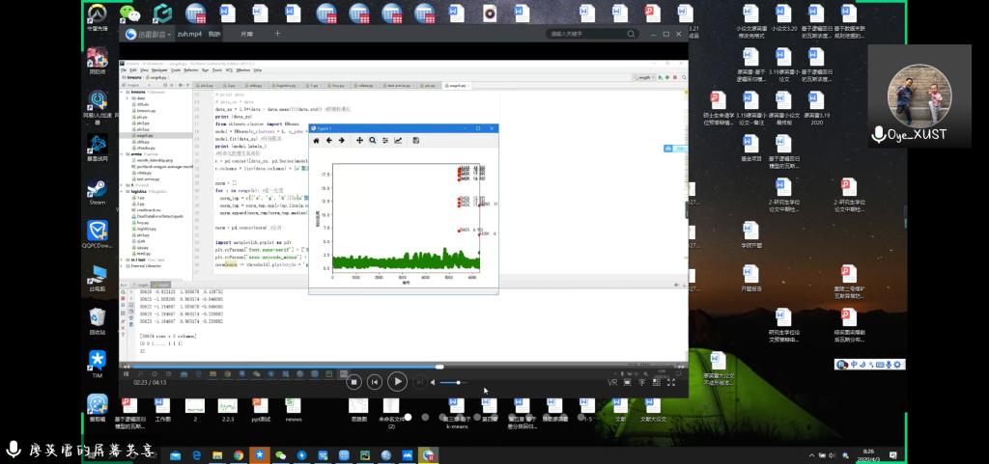Select the Pan tool in Figure toolbar
Screen dimensions: 989x464
(359, 141)
